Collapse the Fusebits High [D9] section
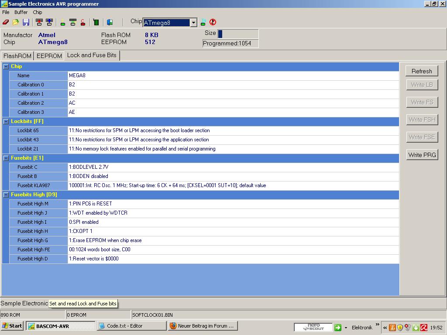The height and width of the screenshot is (335, 447). 6,195
